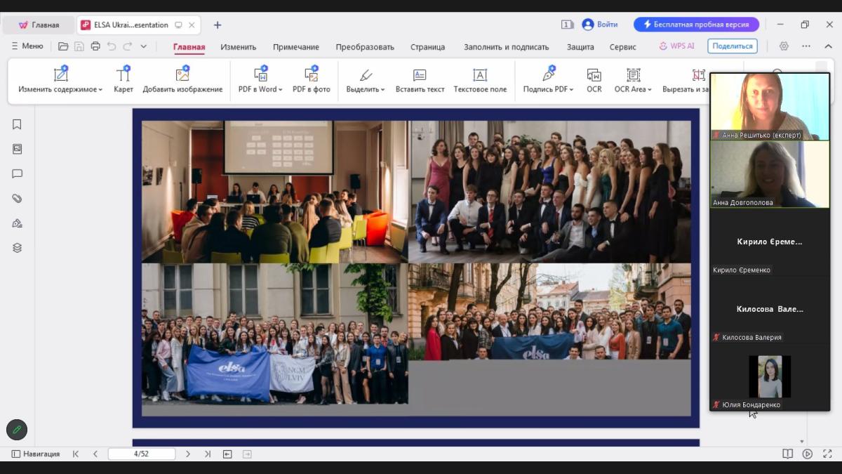Screen dimensions: 842x474
Task: Click the page number field 4/52
Action: 142,454
